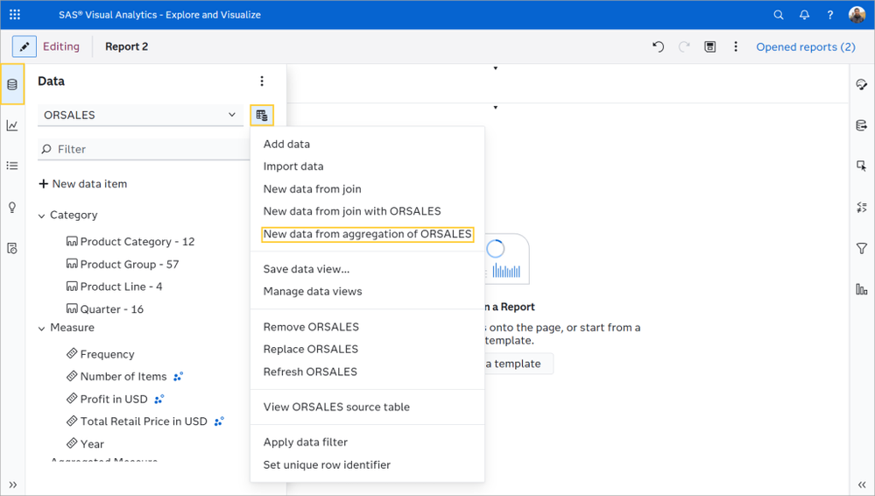The image size is (875, 496).
Task: Collapse the Measure group
Action: 41,329
